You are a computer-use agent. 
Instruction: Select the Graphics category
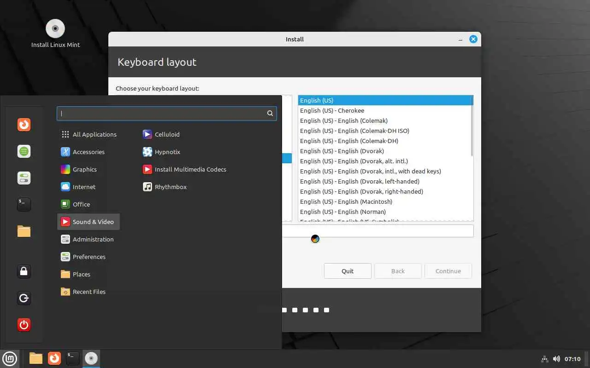coord(88,169)
